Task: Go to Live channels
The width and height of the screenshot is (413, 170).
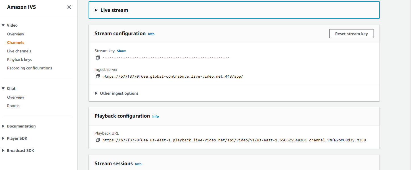Action: [19, 51]
